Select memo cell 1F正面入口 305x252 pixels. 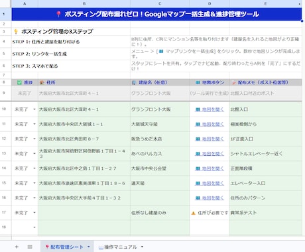[265, 139]
